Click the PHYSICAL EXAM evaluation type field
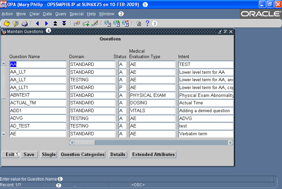This screenshot has width=282, height=189. [x=152, y=95]
